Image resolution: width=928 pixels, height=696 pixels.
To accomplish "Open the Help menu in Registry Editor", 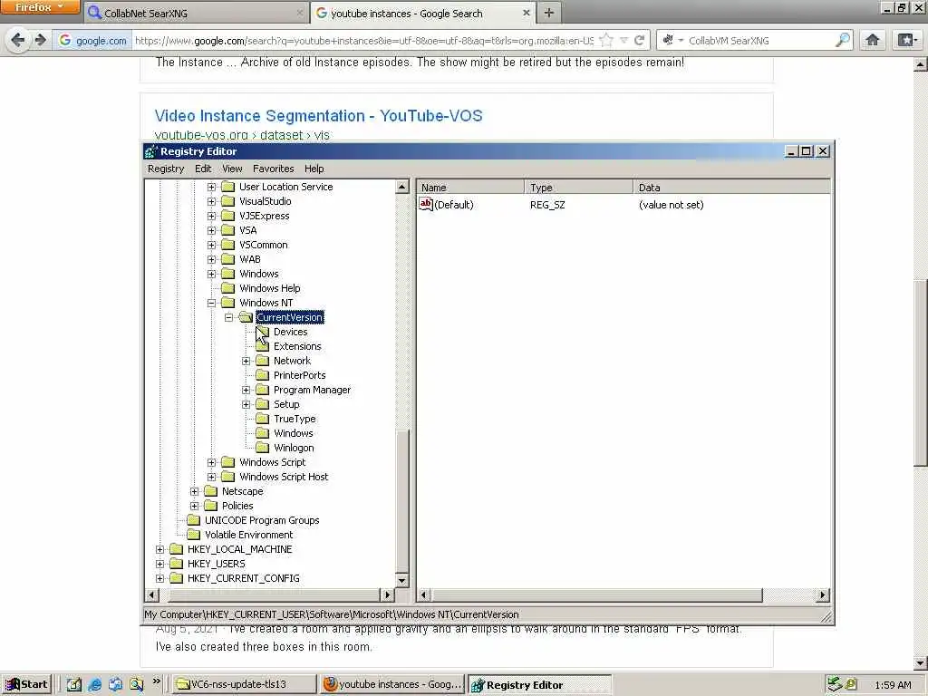I will click(314, 169).
